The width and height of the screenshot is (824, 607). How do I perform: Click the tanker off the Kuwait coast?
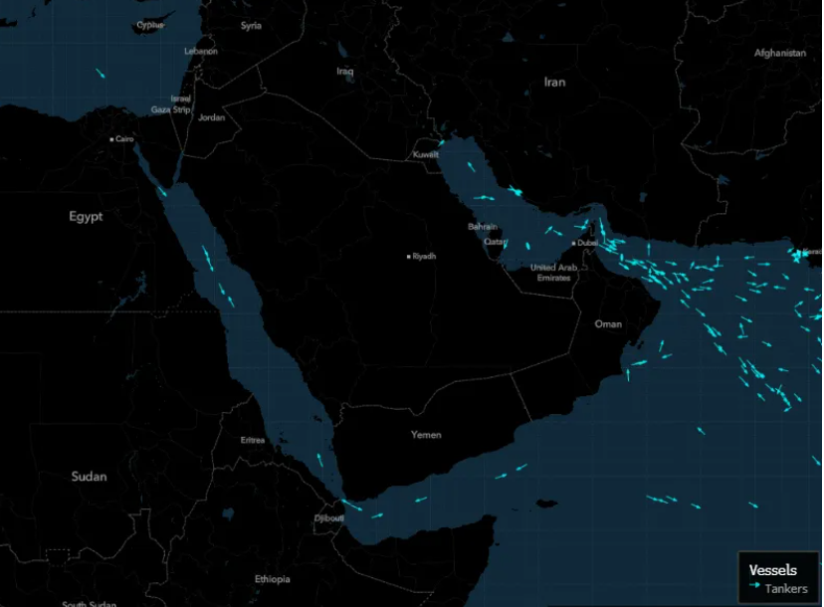[441, 142]
